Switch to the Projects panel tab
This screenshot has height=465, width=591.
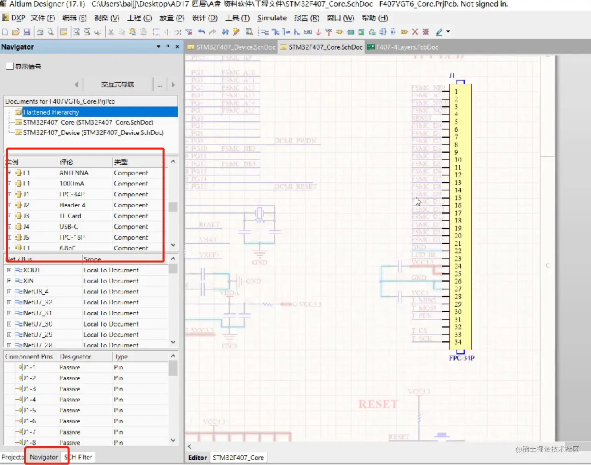pos(13,457)
